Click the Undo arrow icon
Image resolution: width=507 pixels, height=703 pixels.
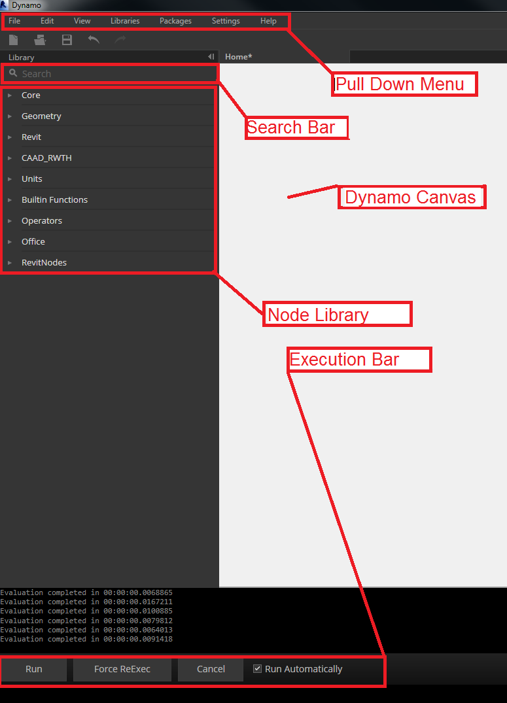pyautogui.click(x=94, y=40)
